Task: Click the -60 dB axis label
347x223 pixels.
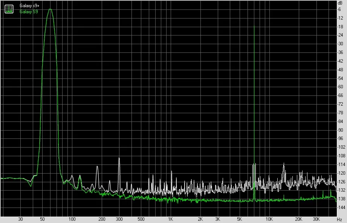Action: 340,87
